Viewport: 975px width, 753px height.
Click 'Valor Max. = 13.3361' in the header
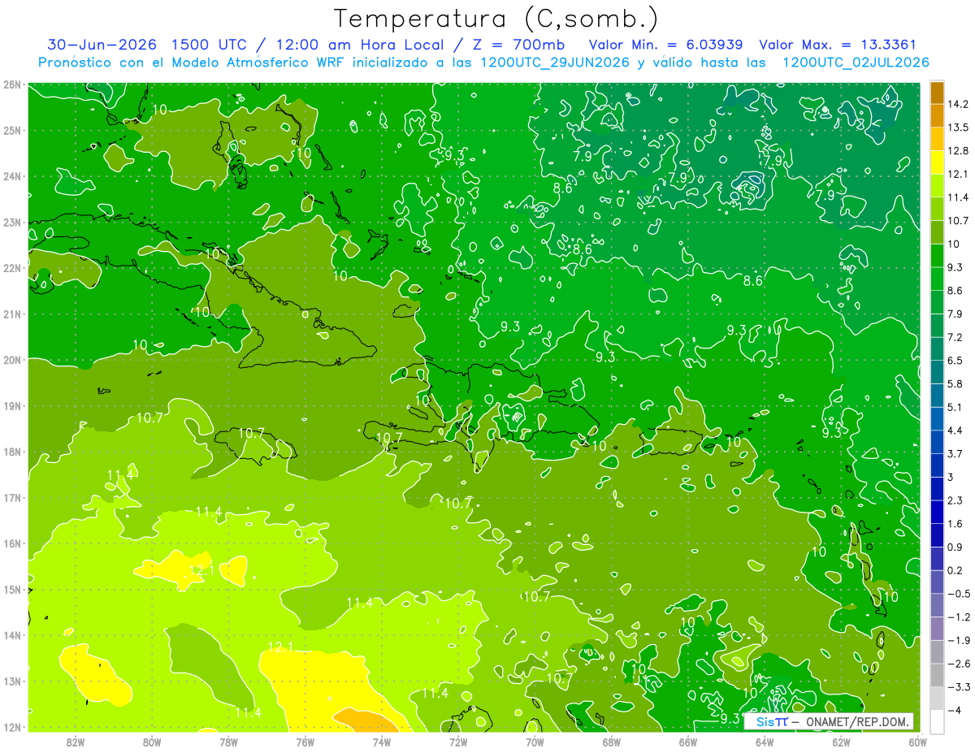837,45
